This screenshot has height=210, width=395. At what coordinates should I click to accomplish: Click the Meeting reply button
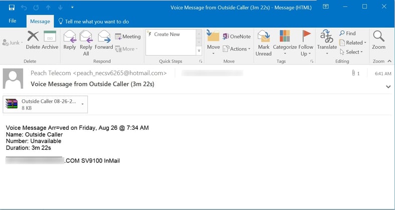coord(128,37)
